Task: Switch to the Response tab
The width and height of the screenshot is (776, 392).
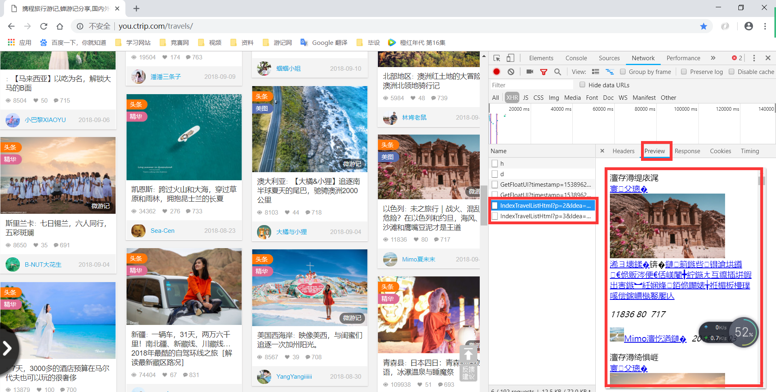Action: (x=687, y=151)
